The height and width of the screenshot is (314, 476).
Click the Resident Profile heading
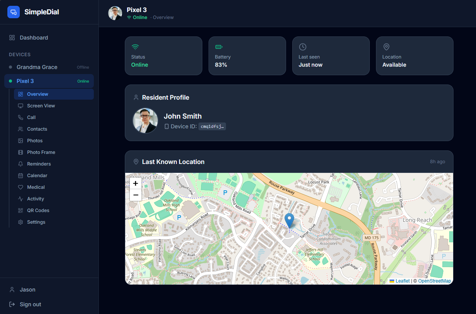tap(166, 97)
